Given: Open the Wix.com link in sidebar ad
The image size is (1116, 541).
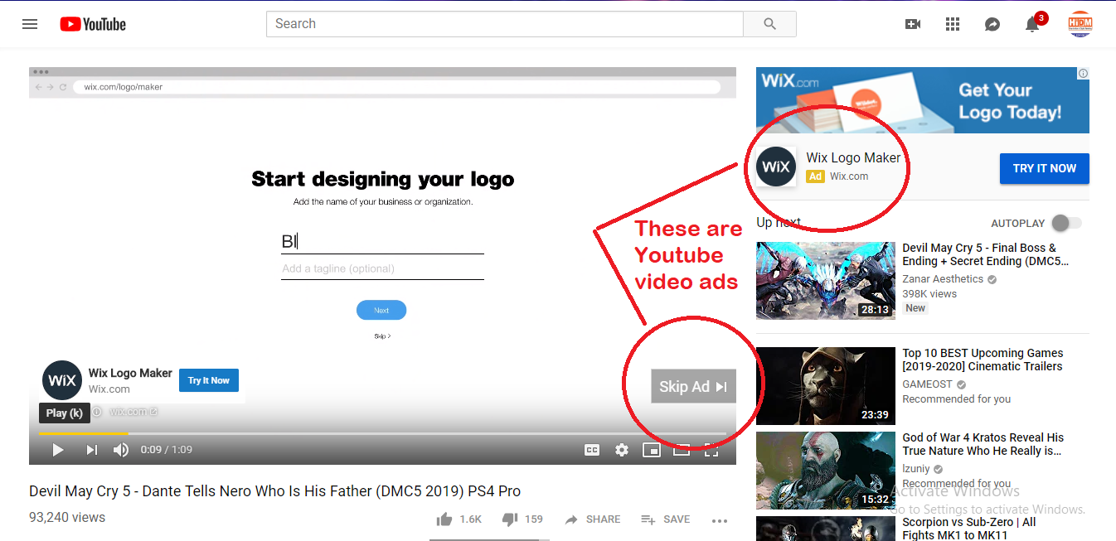Looking at the screenshot, I should 849,176.
